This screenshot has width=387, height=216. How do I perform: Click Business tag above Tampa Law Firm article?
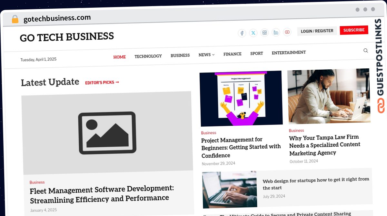[x=296, y=131]
